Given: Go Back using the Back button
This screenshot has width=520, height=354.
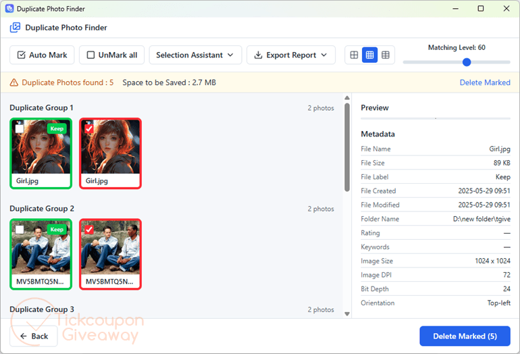Looking at the screenshot, I should click(34, 336).
